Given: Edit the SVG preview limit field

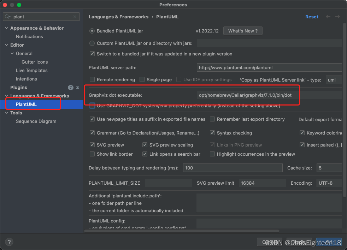Looking at the screenshot, I should point(262,183).
